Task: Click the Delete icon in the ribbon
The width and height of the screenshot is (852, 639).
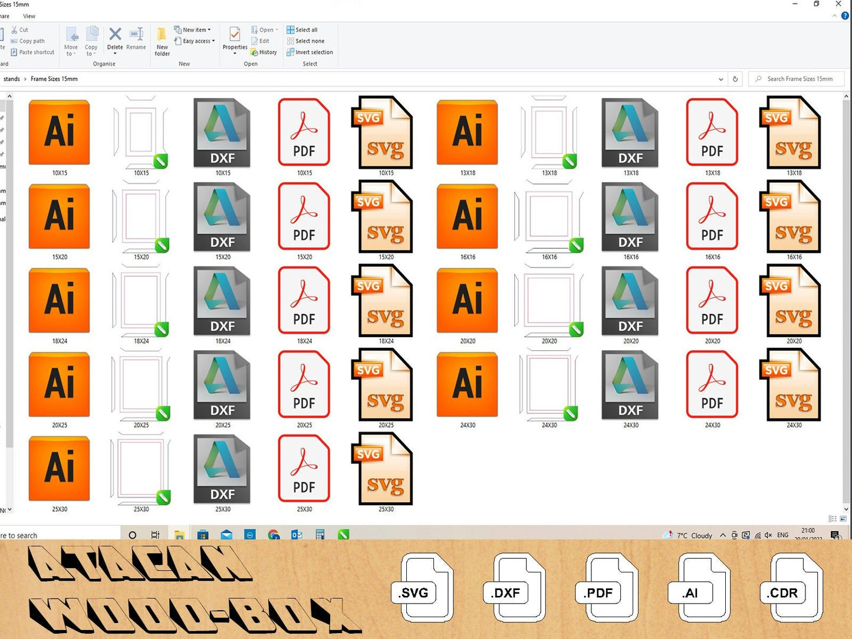Action: point(115,39)
